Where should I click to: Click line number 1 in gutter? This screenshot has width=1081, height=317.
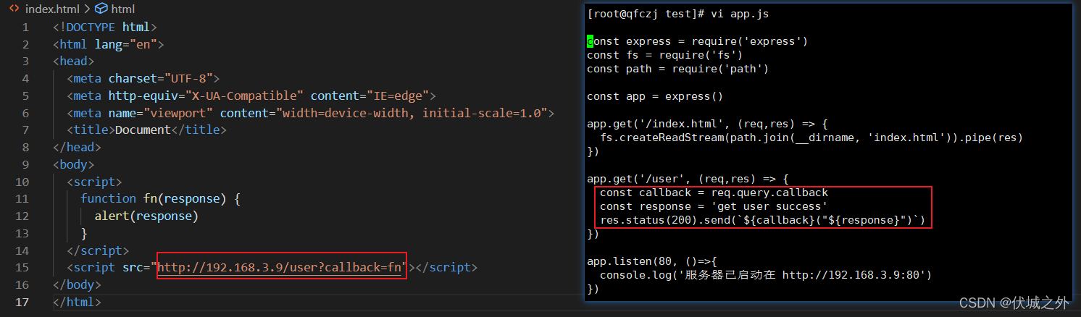(25, 28)
